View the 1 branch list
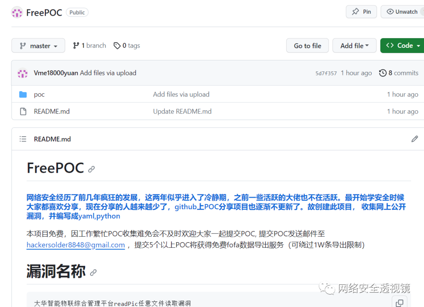The height and width of the screenshot is (307, 424). tap(90, 46)
